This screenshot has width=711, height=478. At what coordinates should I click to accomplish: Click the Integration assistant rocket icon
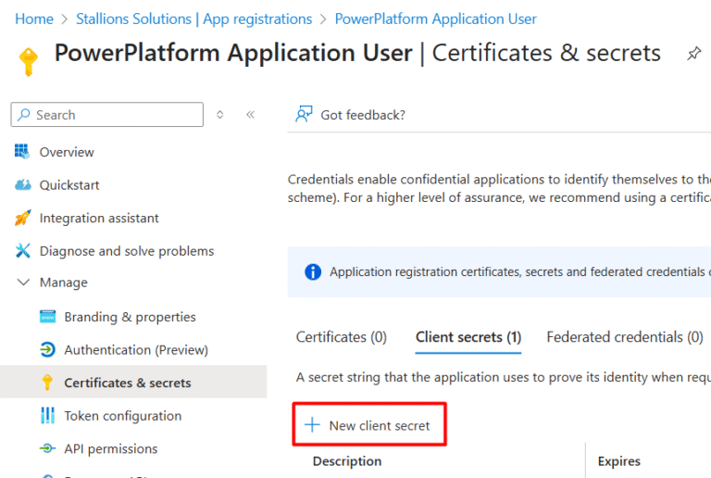(x=23, y=219)
